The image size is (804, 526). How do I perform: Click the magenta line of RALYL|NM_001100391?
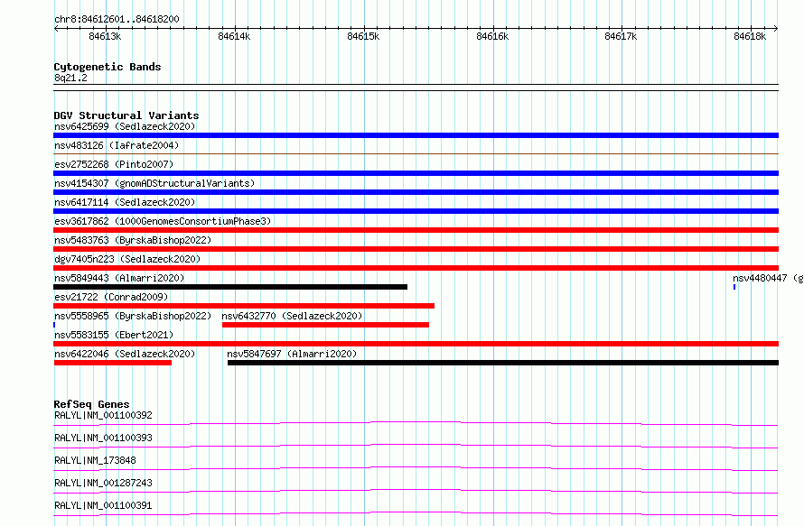coord(416,513)
